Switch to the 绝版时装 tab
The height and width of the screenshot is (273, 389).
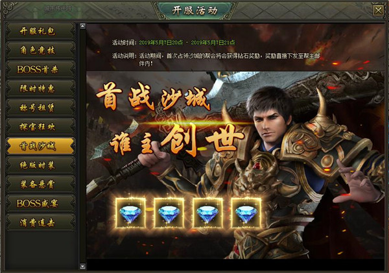[40, 165]
